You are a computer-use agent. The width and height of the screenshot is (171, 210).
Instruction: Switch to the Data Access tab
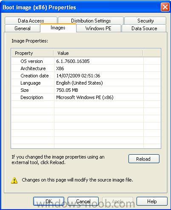tap(31, 21)
